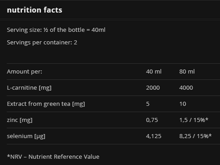Screen dimensions: 220x165
Task: Click the 40ml text in serving size
Action: (98, 30)
